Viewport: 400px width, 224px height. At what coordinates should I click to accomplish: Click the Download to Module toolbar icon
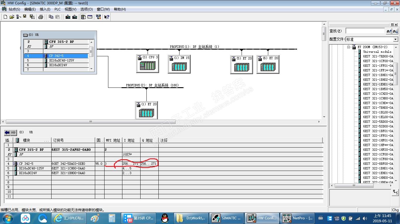pyautogui.click(x=68, y=17)
